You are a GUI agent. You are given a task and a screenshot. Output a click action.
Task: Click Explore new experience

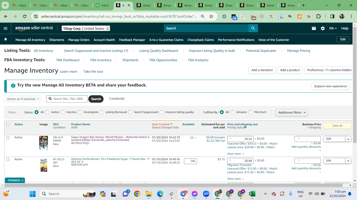click(x=331, y=86)
